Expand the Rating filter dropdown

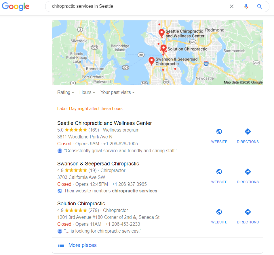pyautogui.click(x=66, y=92)
